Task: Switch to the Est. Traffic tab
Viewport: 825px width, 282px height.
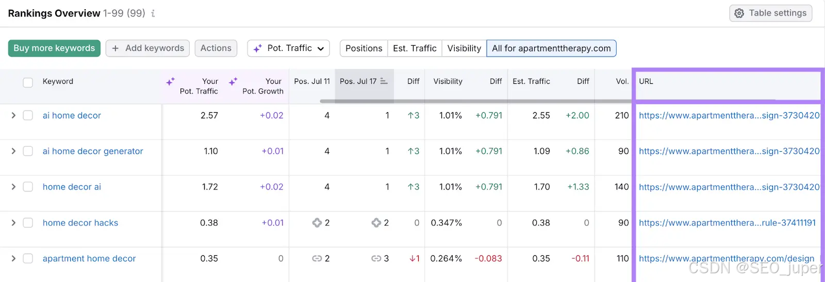Action: 415,48
